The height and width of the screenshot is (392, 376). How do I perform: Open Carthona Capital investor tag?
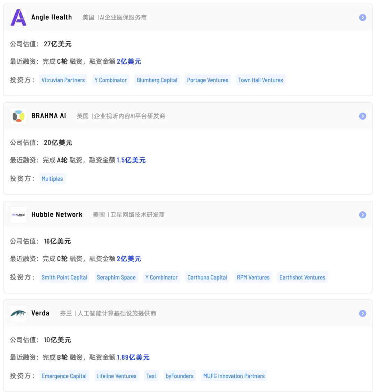click(207, 277)
